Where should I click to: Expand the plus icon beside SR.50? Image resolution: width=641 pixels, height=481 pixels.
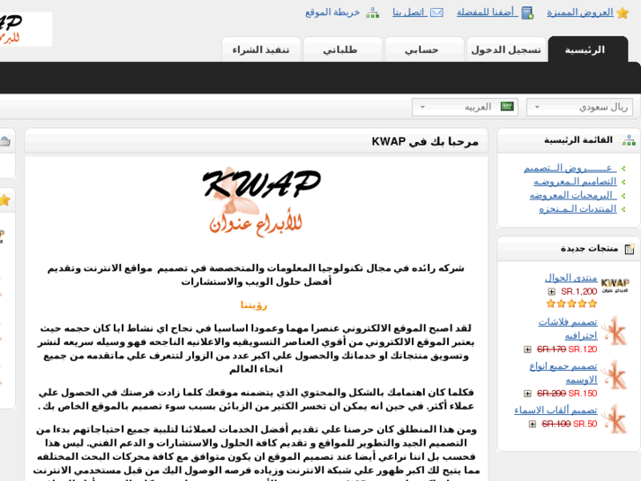tap(533, 425)
